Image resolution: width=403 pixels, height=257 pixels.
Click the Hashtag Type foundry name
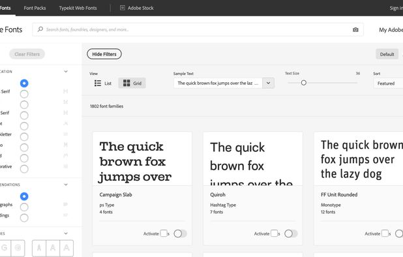tap(223, 205)
